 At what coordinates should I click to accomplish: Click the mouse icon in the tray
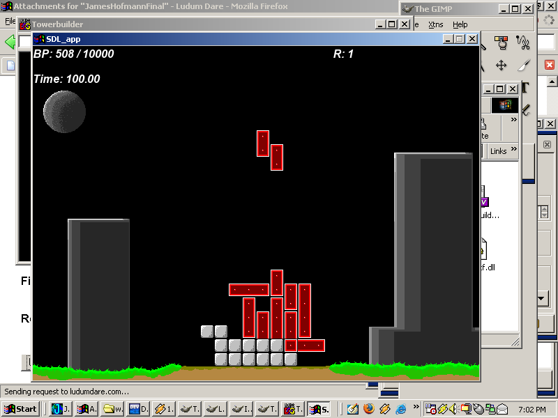478,409
